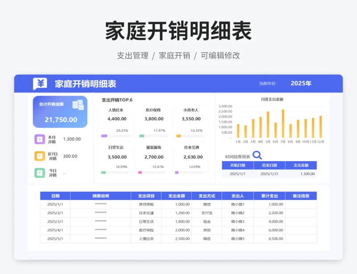Click the 支出人 column header
Viewport: 357px width, 274px height.
pos(238,196)
